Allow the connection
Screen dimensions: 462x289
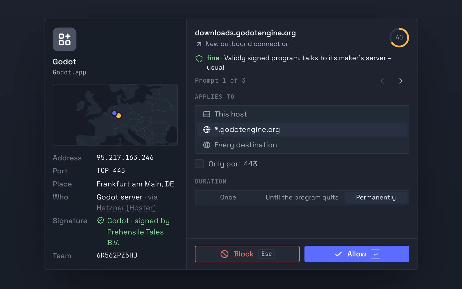pyautogui.click(x=357, y=254)
